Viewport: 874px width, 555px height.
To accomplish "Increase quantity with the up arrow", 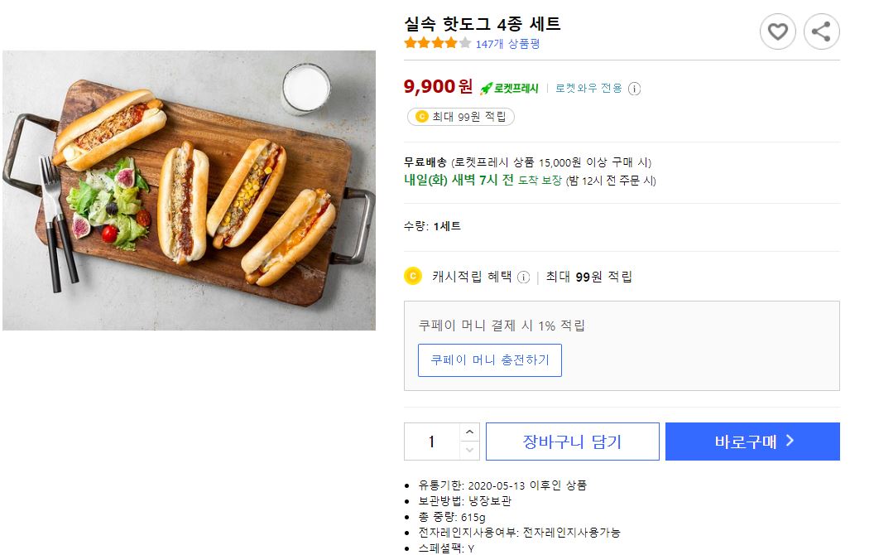I will pos(469,432).
